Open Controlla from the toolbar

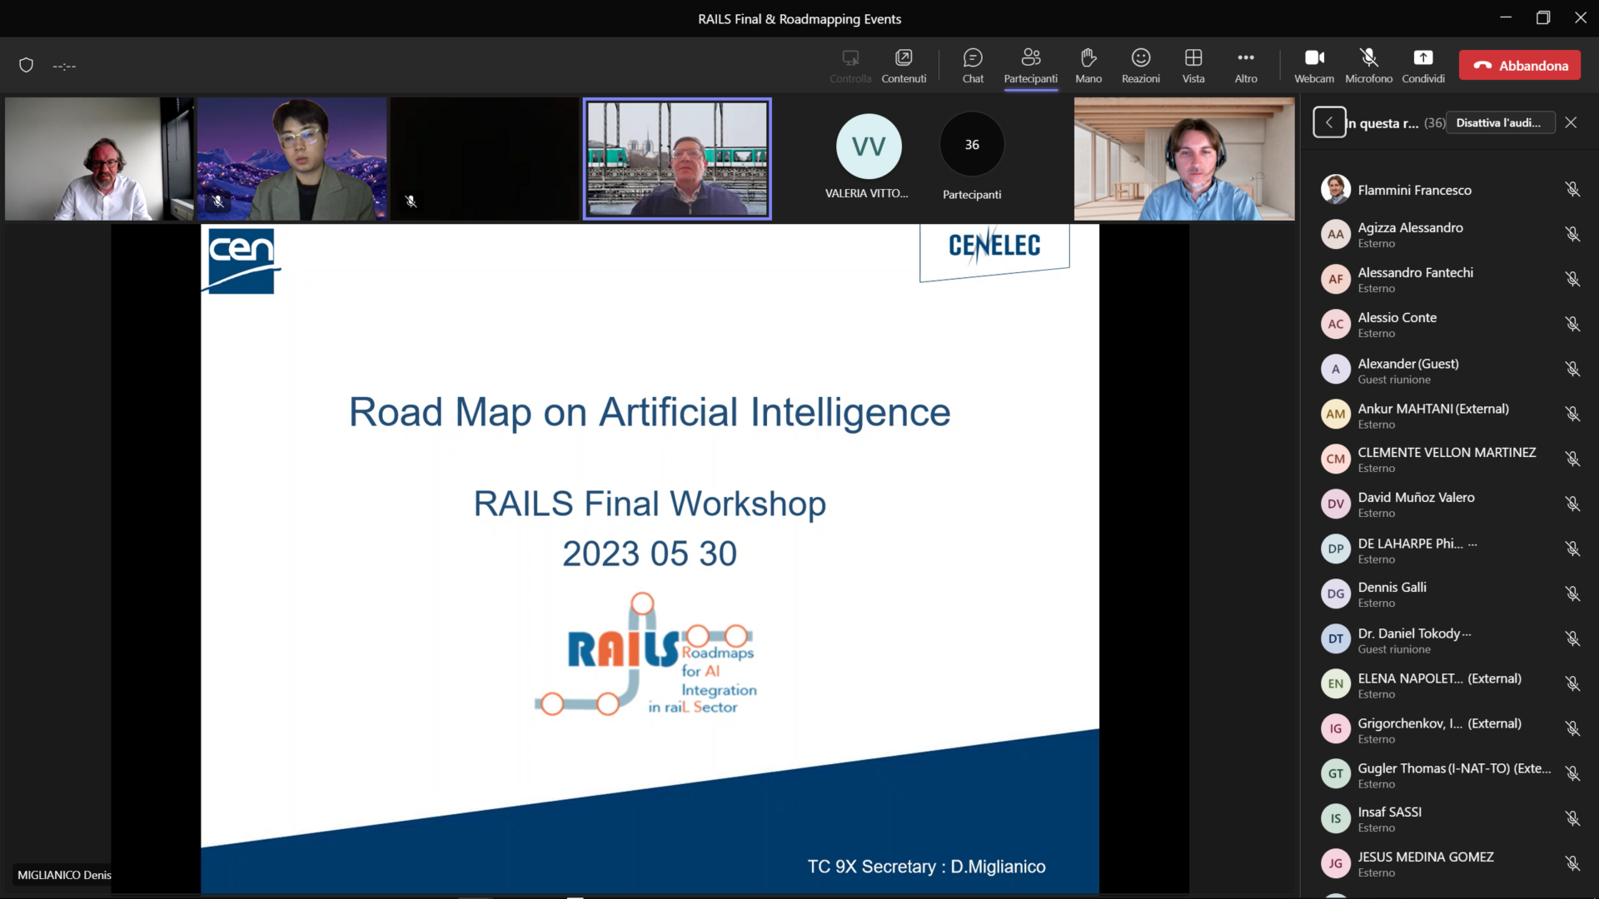(849, 65)
